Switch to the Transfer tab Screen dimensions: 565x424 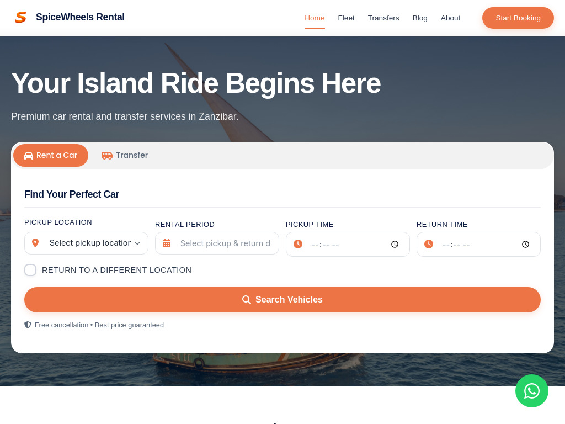click(125, 155)
